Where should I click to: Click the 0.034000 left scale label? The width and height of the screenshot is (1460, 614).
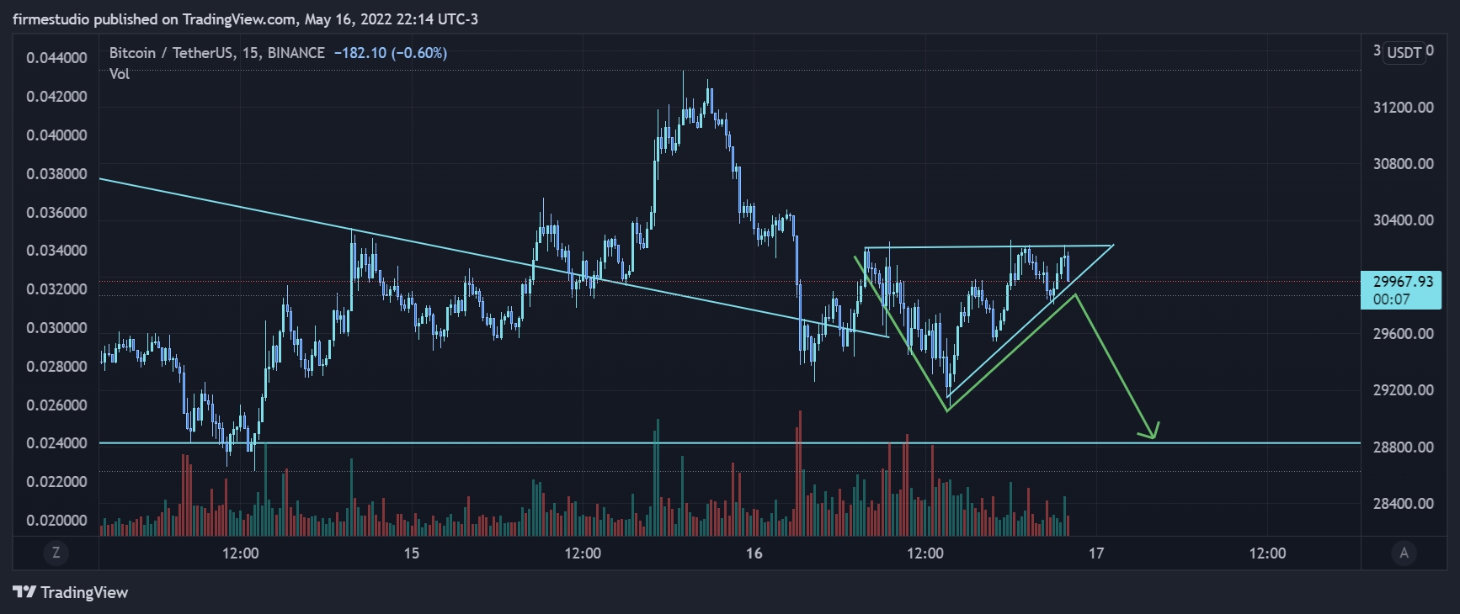click(56, 251)
